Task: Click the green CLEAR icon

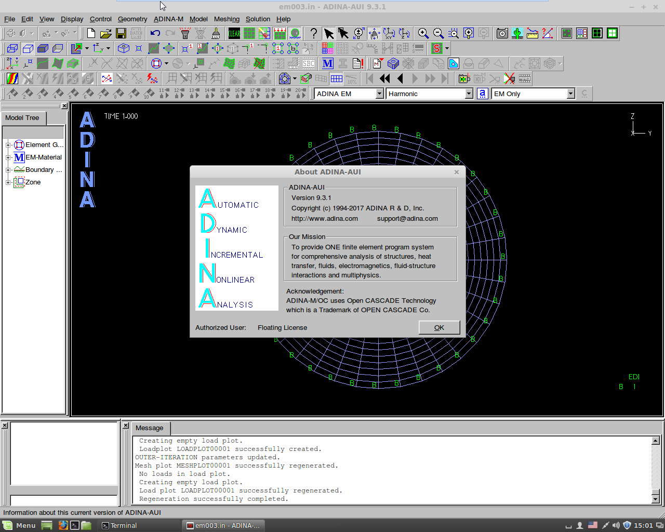Action: (234, 33)
